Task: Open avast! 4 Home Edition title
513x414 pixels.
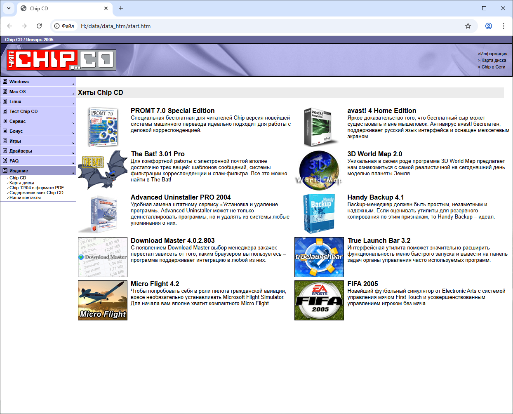Action: pos(382,111)
